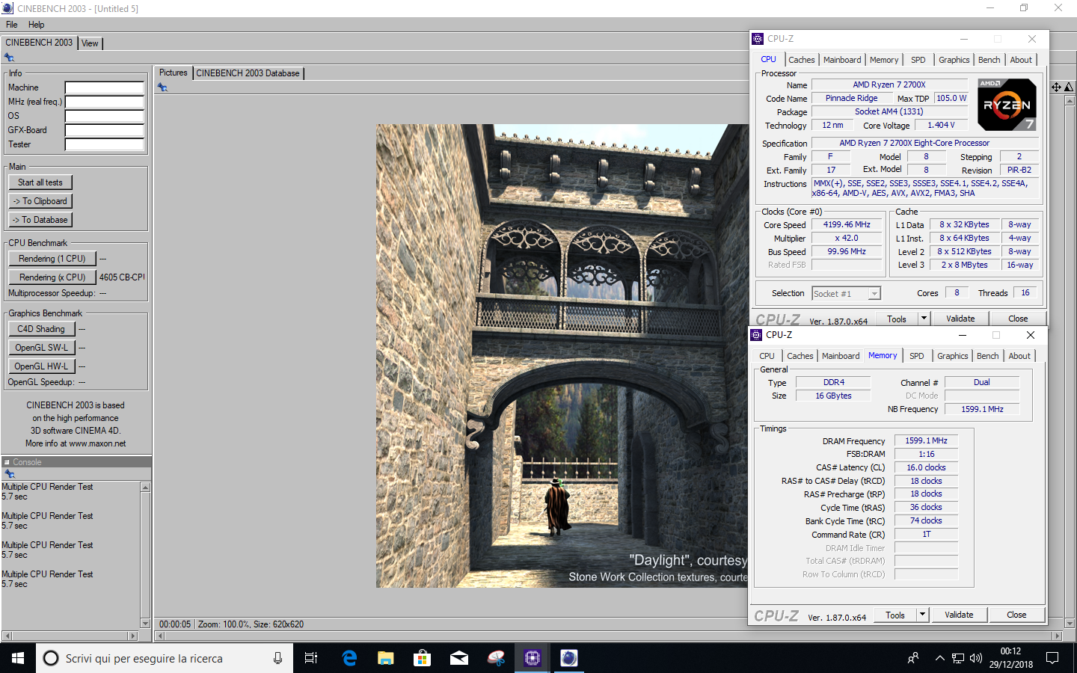
Task: Click the AMD Ryzen 7 logo in CPU-Z
Action: (x=1007, y=105)
